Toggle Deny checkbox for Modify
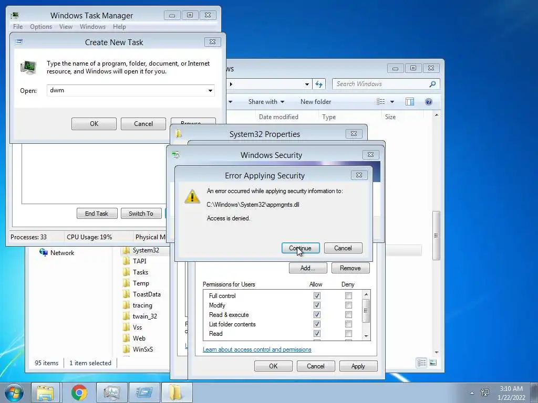This screenshot has height=403, width=538. click(348, 305)
